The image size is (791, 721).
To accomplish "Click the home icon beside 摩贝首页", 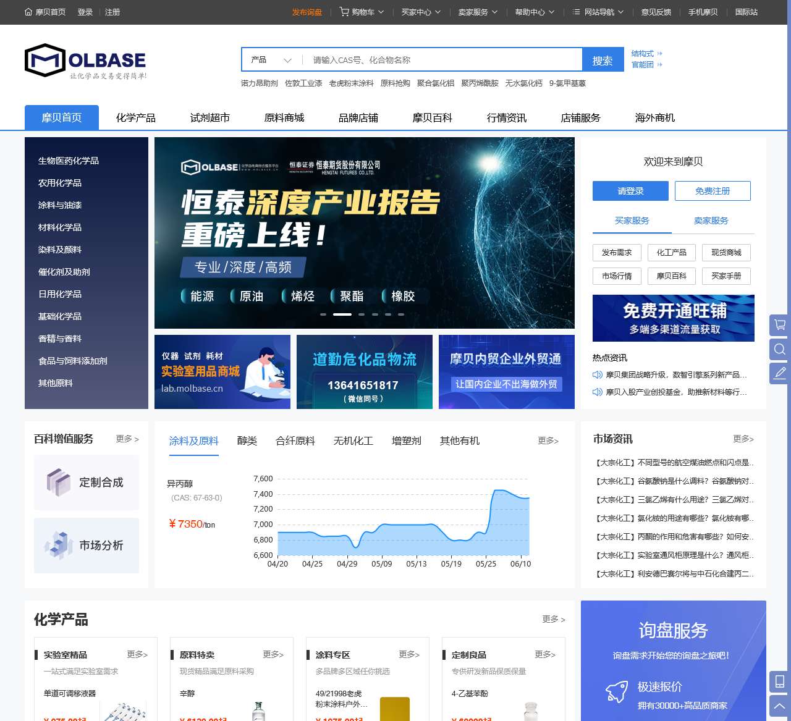I will (x=28, y=12).
